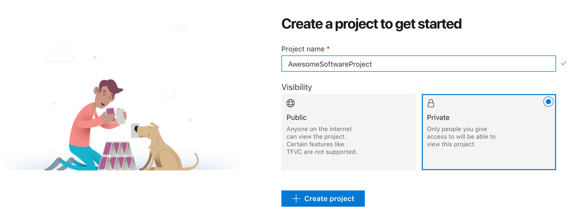Click the red required asterisk
574x220 pixels.
point(328,48)
